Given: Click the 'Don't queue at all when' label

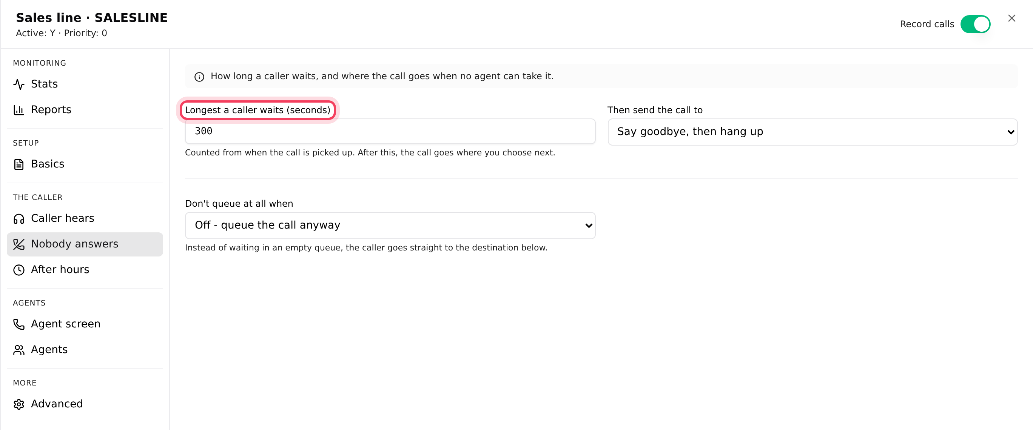Looking at the screenshot, I should pos(239,204).
